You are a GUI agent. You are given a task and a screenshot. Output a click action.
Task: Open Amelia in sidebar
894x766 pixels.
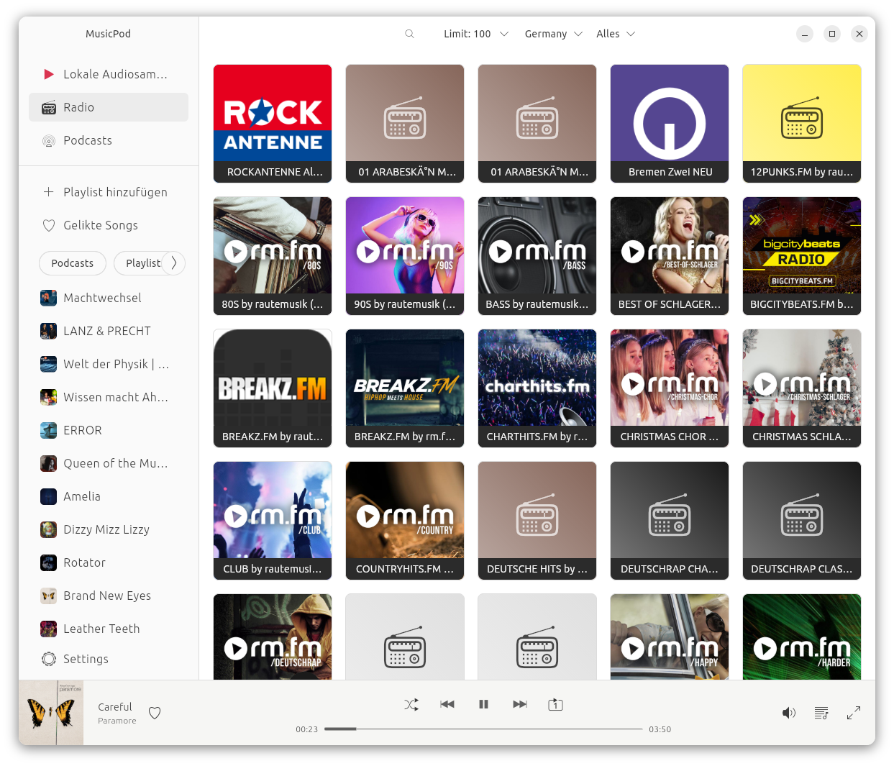pyautogui.click(x=109, y=496)
